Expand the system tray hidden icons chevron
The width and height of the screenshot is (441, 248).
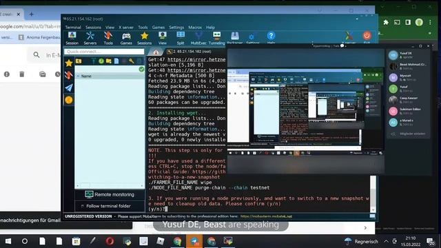click(x=386, y=241)
